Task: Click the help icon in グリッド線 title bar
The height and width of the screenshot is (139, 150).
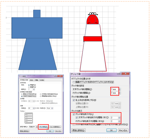Action: pos(119,73)
